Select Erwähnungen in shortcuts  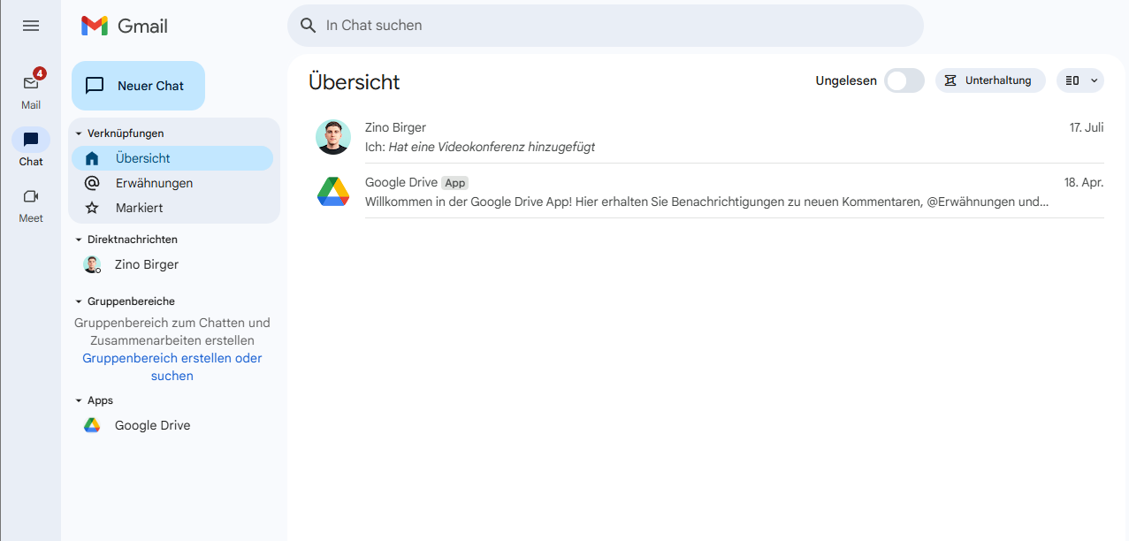point(154,183)
